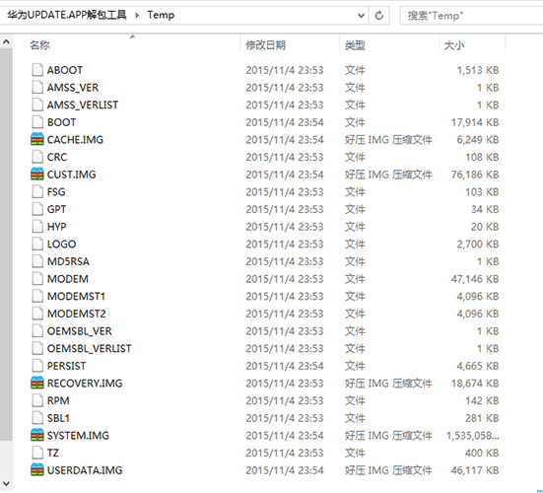
Task: Click scrollbar down arrow at bottom
Action: coord(6,483)
